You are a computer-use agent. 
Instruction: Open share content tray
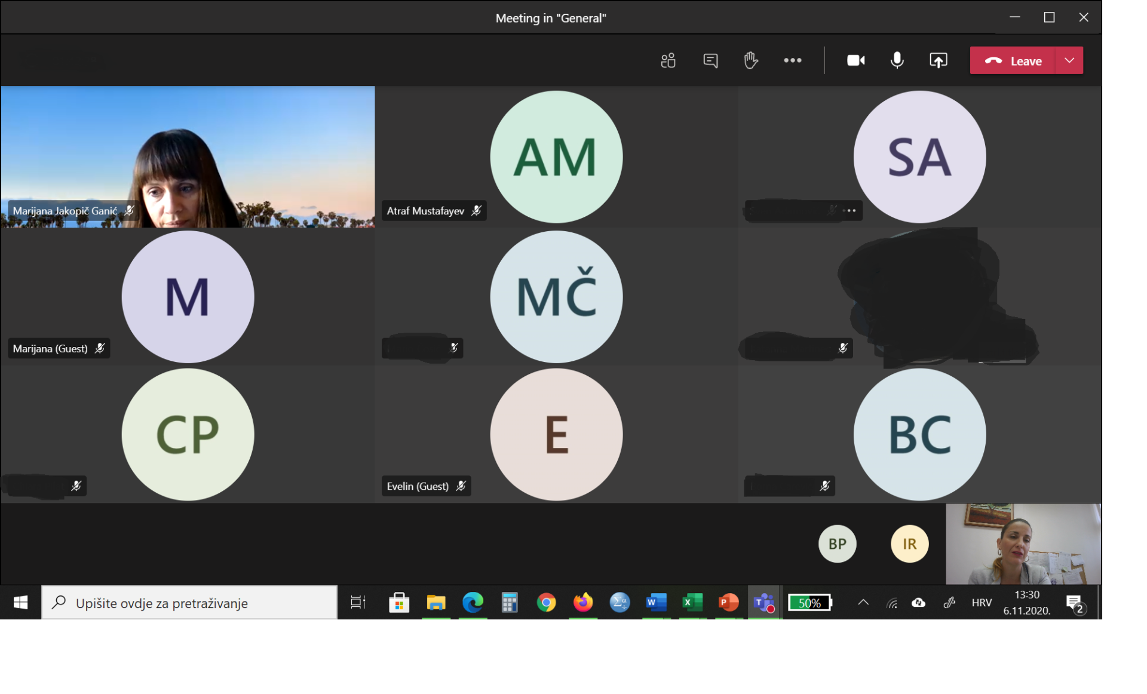[x=938, y=60]
